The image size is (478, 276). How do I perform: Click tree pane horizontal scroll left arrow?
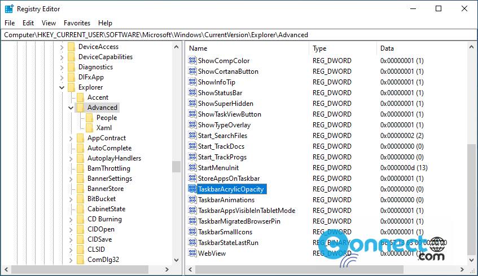point(6,269)
